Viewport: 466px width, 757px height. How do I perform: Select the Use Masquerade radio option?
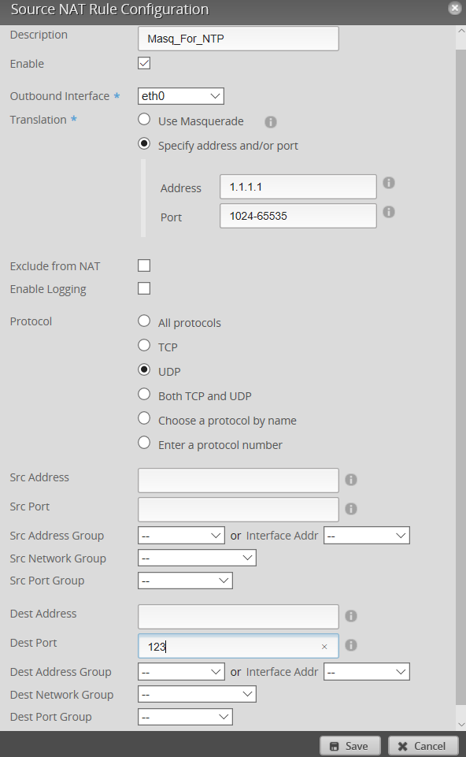pyautogui.click(x=144, y=119)
